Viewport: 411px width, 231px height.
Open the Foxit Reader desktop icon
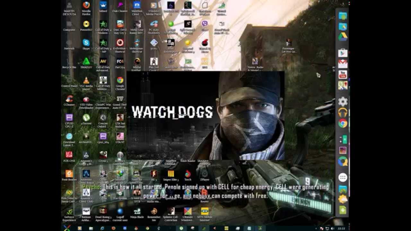click(69, 175)
